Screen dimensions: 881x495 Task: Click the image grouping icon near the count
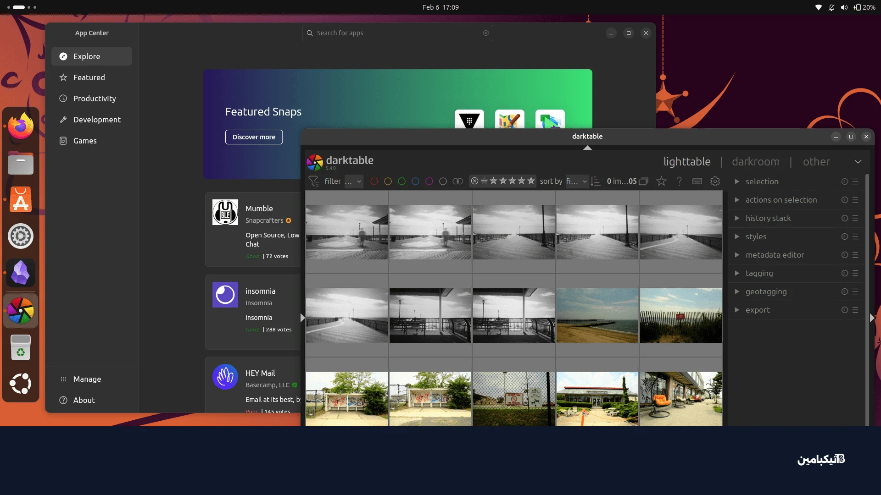point(644,181)
